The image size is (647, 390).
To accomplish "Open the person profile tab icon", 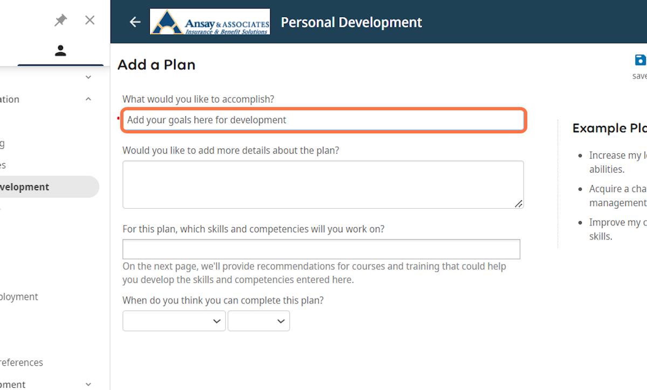I will tap(60, 51).
